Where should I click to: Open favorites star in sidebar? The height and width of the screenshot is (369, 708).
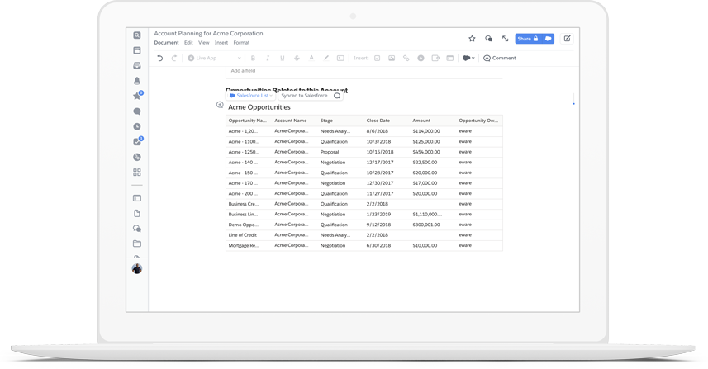(x=137, y=96)
